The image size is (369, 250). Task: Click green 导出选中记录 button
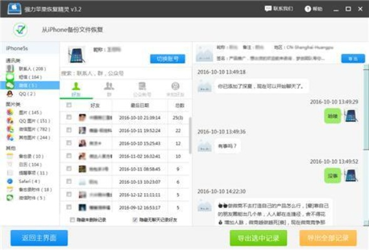[258, 237]
